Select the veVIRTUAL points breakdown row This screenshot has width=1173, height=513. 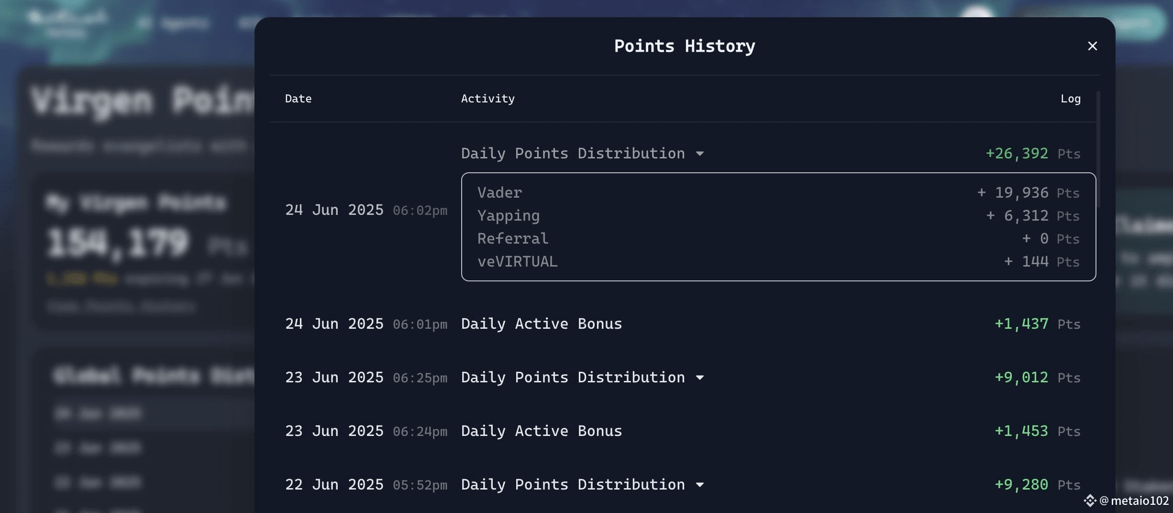tap(778, 261)
